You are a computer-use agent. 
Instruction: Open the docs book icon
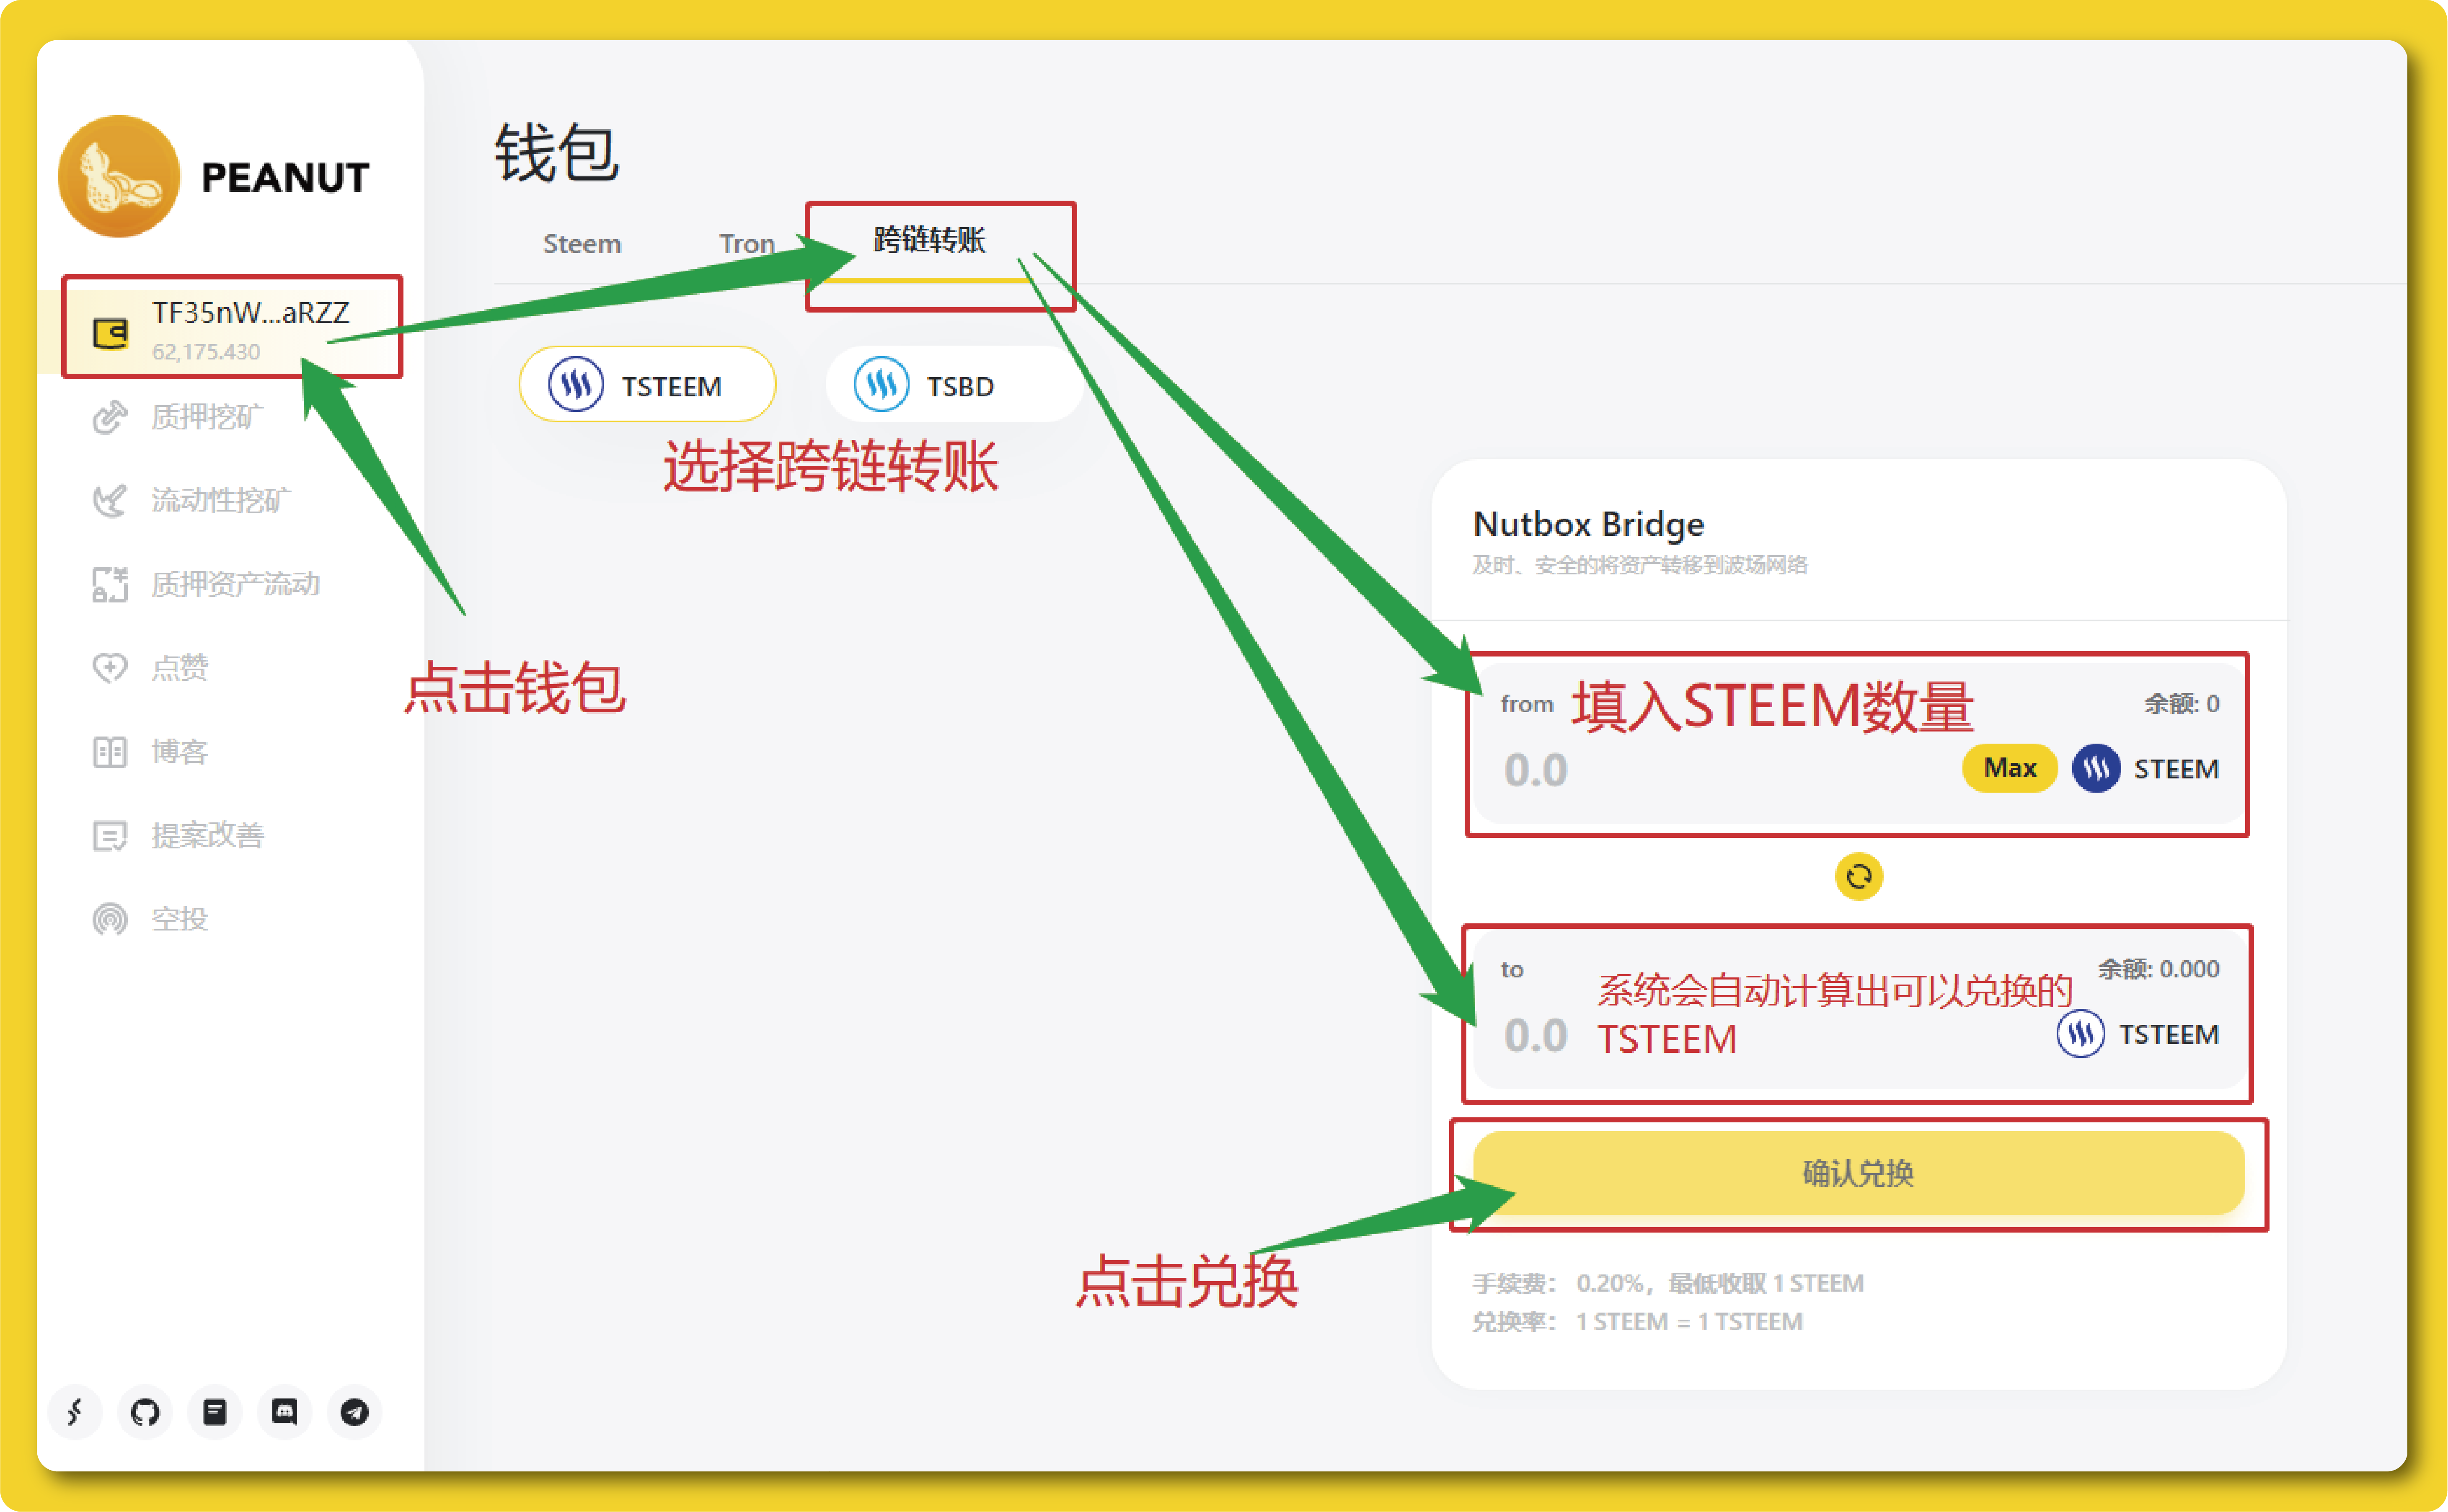click(215, 1412)
